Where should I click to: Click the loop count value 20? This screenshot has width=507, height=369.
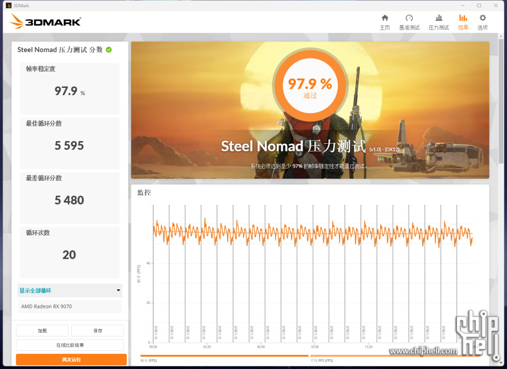(69, 255)
